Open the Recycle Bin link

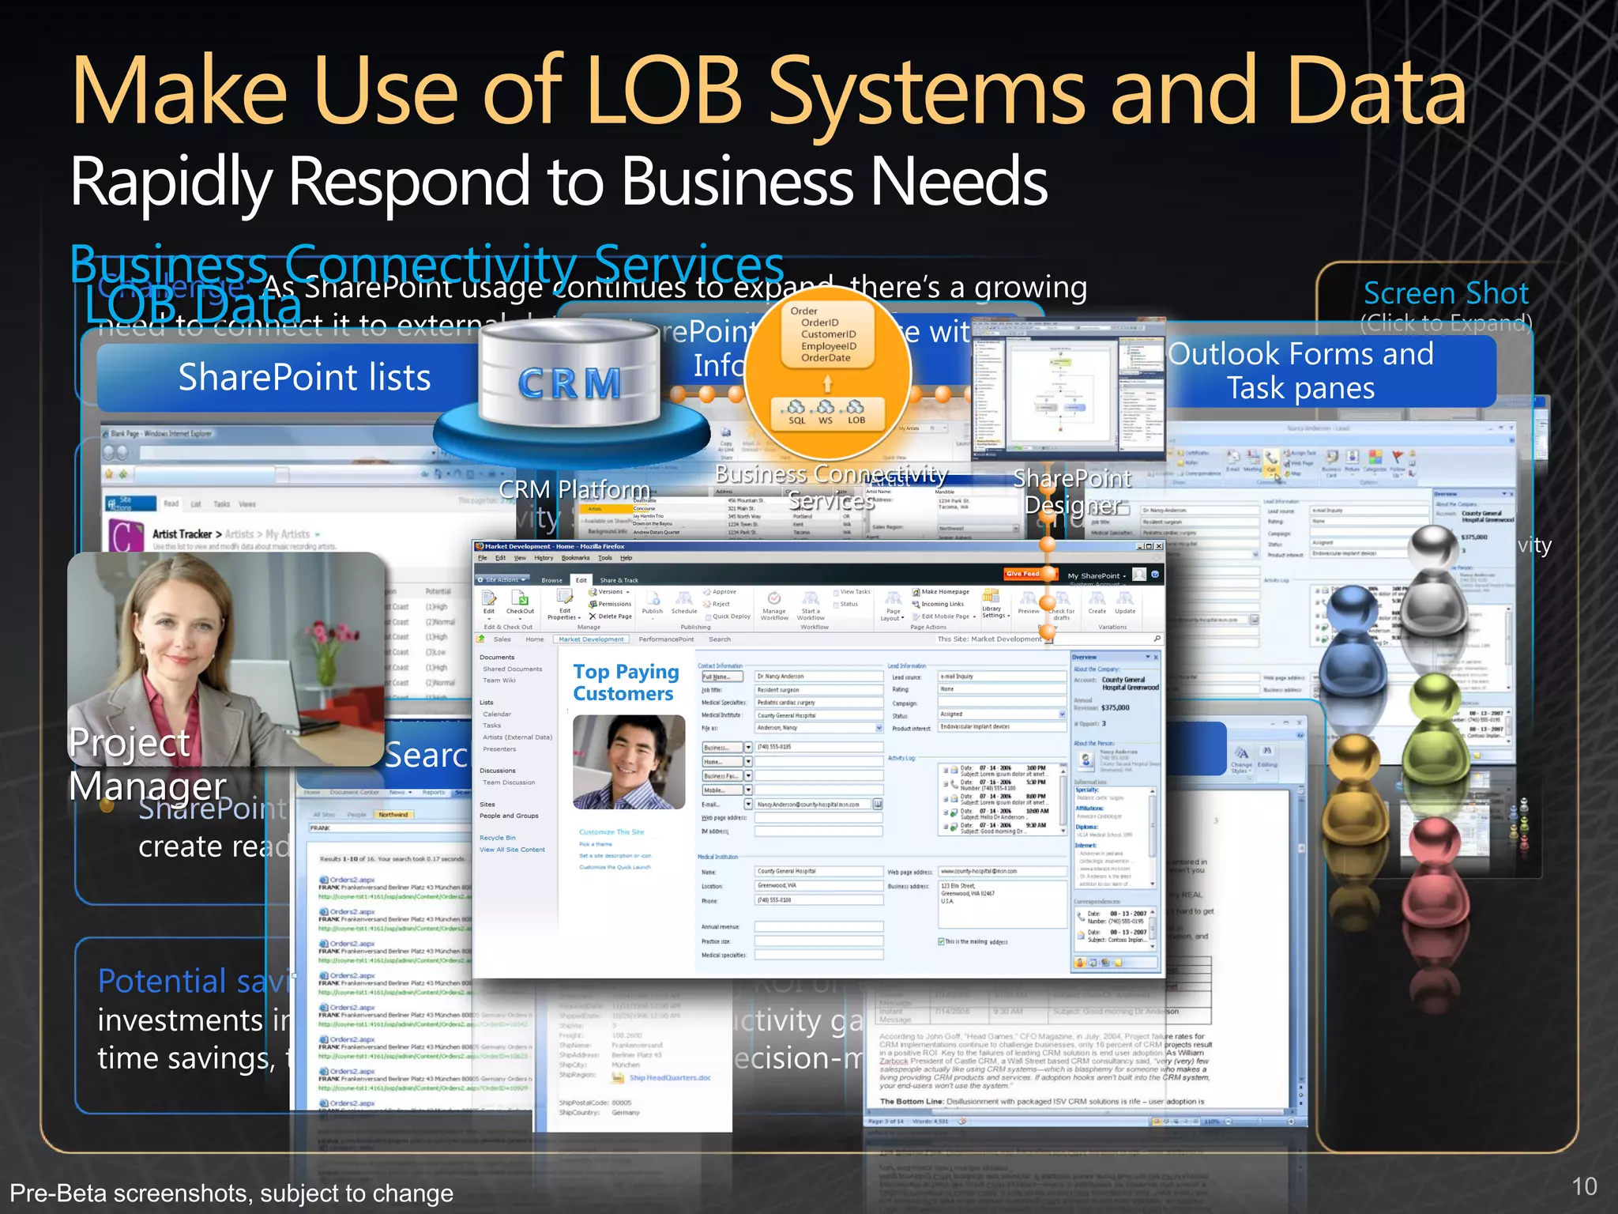tap(497, 837)
